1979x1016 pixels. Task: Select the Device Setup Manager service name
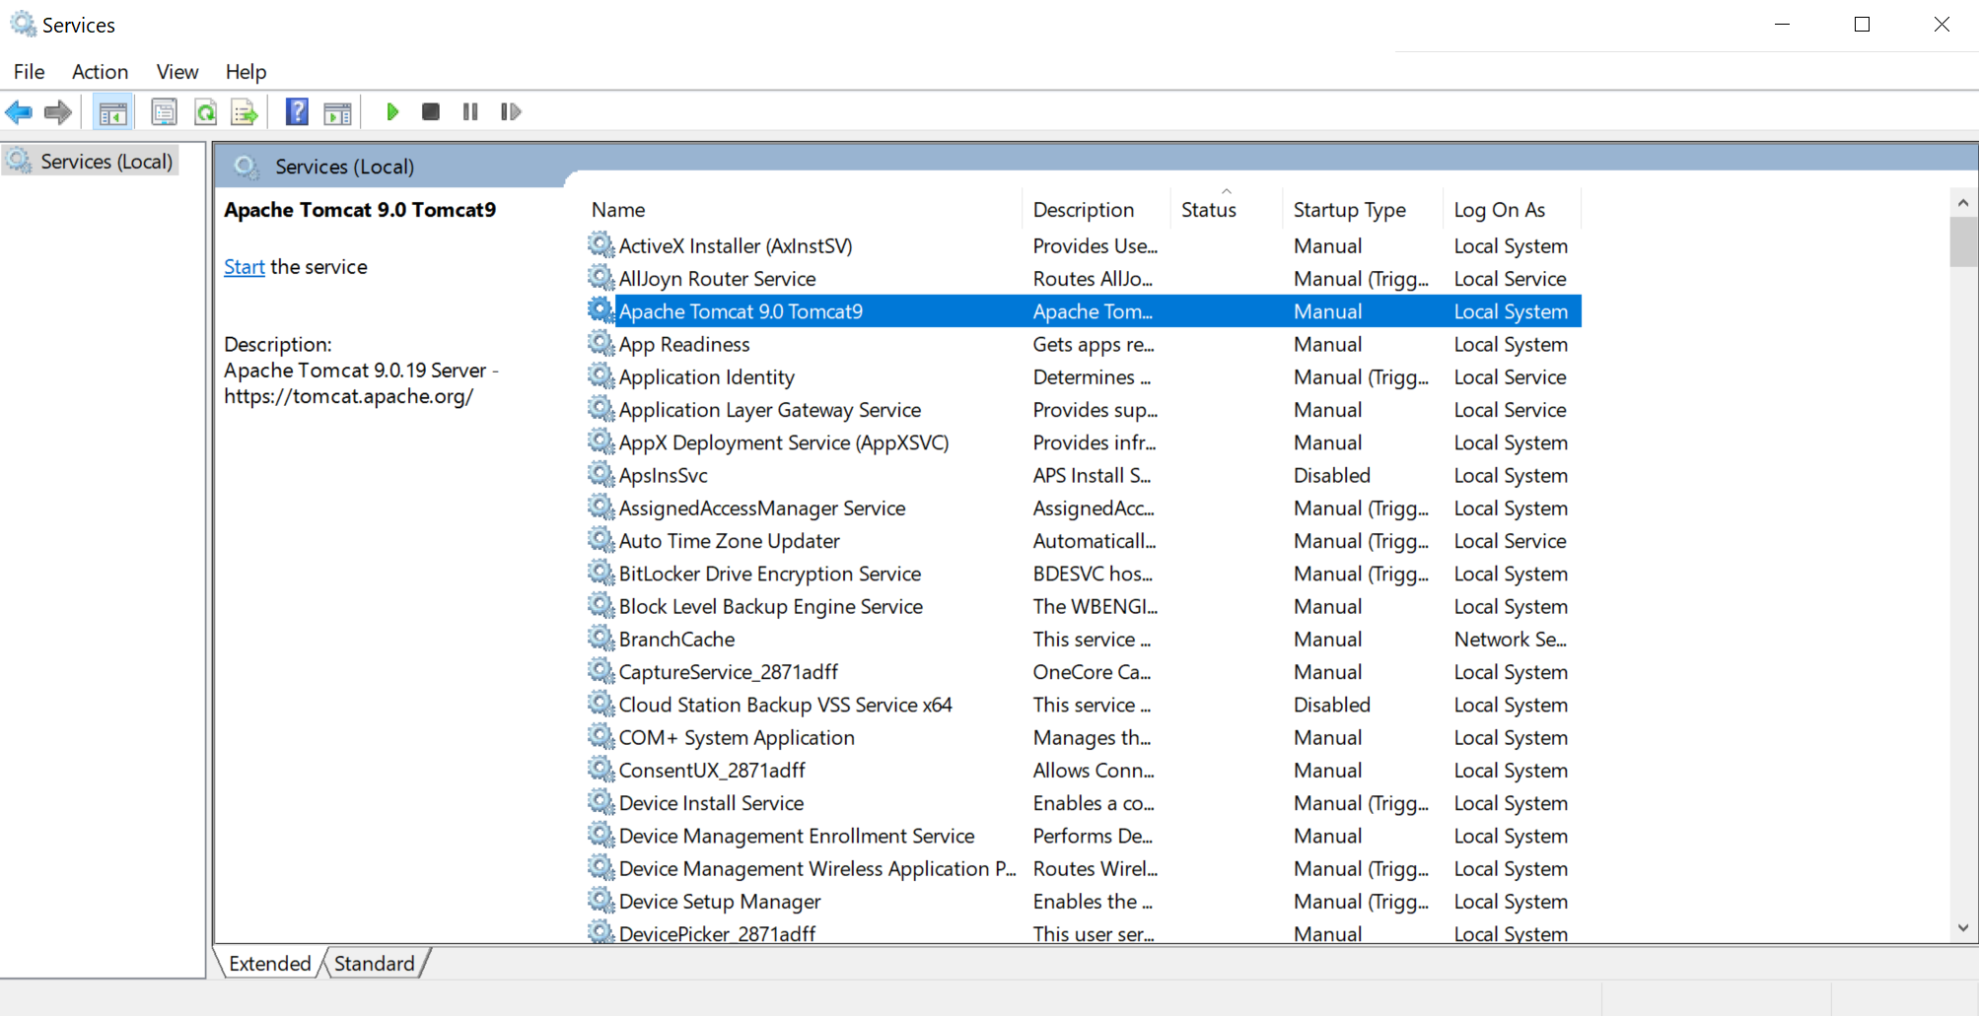point(720,902)
